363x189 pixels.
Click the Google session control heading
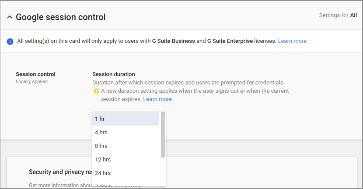(x=61, y=17)
